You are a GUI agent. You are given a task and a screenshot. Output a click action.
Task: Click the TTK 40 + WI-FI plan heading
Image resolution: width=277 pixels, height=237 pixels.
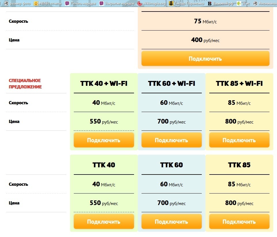(104, 84)
